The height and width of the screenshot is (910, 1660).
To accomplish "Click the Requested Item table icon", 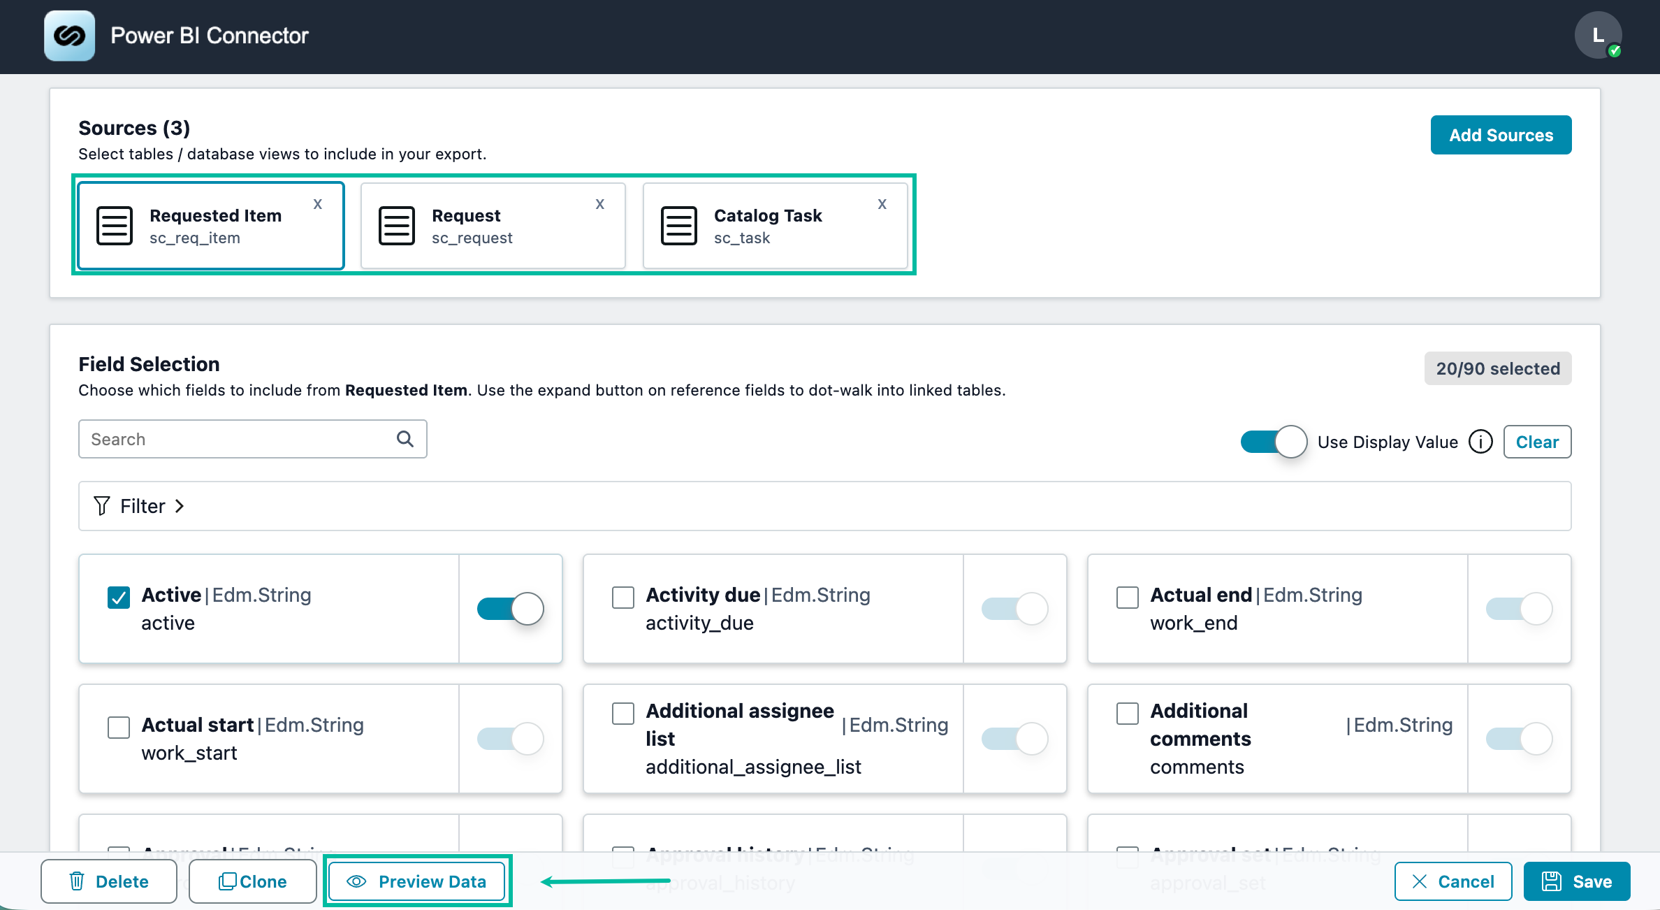I will coord(115,226).
